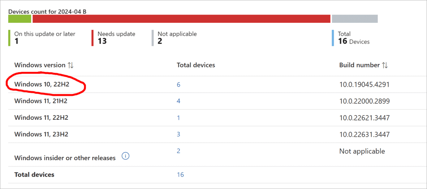Sort the table by Windows version
Viewport: 427px width, 189px height.
(71, 65)
